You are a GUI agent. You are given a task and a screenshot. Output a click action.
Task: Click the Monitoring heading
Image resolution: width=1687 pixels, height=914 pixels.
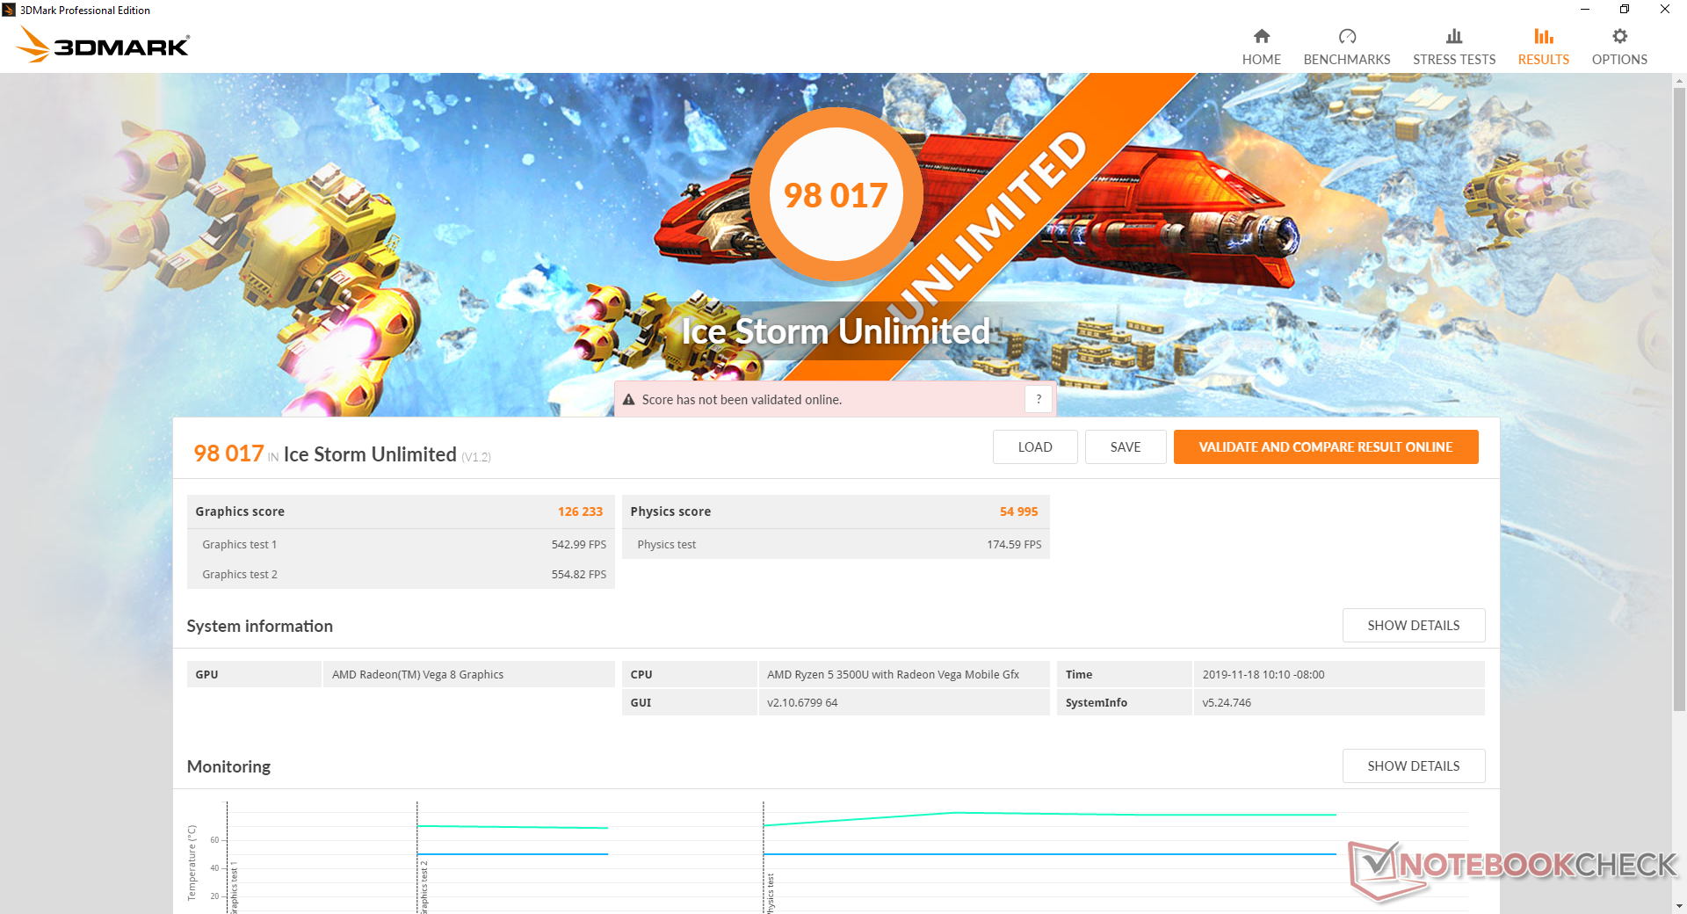228,766
